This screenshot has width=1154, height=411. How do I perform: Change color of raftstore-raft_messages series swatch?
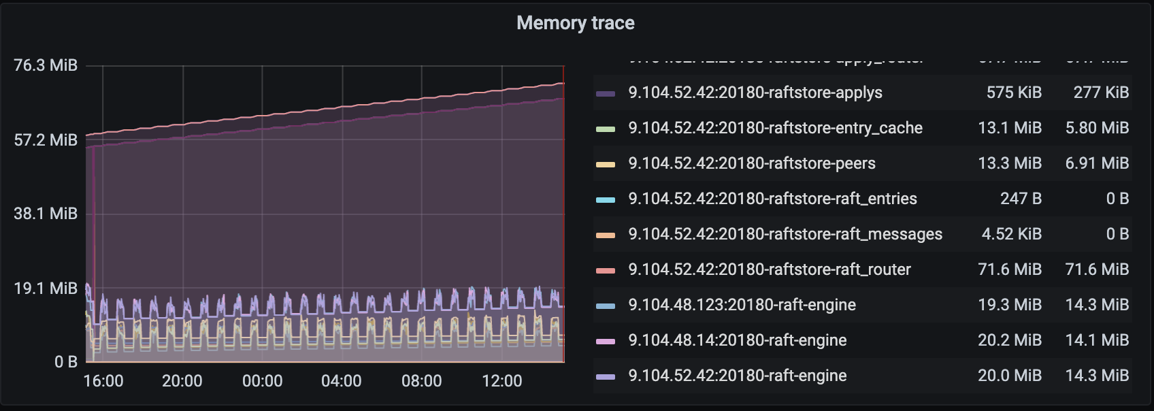(x=606, y=235)
